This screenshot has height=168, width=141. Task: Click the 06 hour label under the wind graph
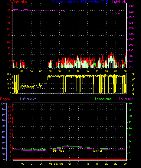[x=41, y=71]
